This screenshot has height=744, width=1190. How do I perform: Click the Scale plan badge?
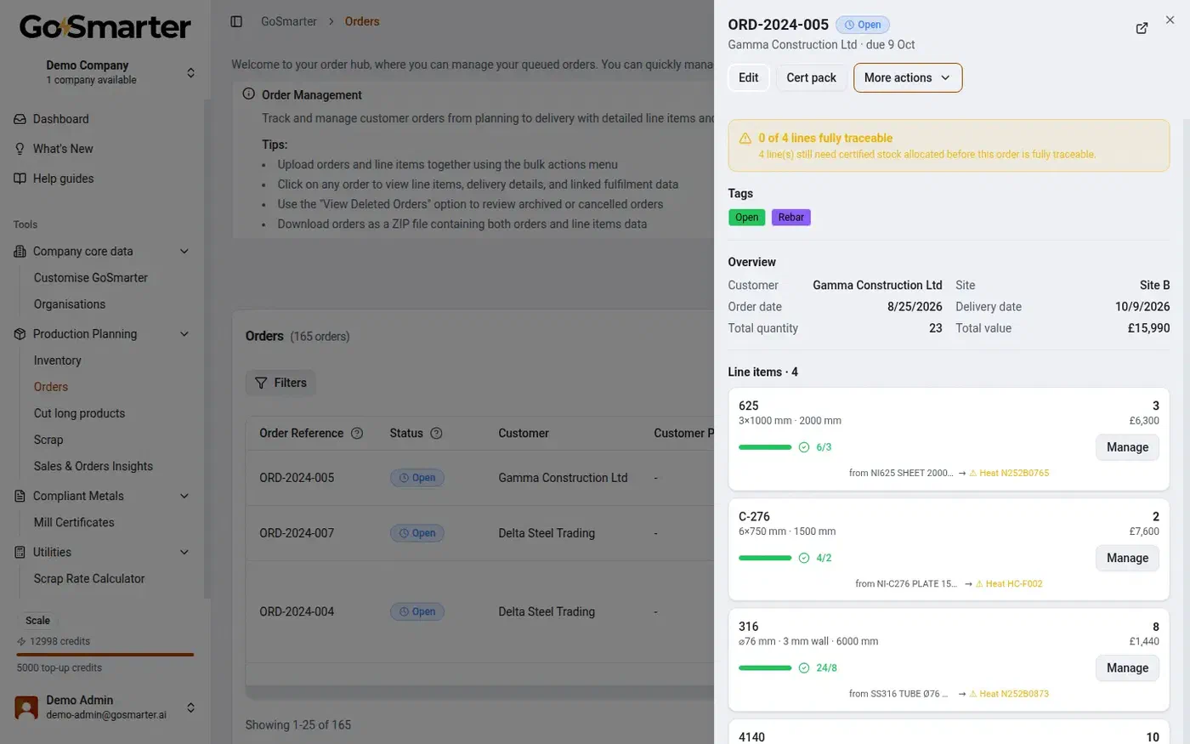point(37,621)
